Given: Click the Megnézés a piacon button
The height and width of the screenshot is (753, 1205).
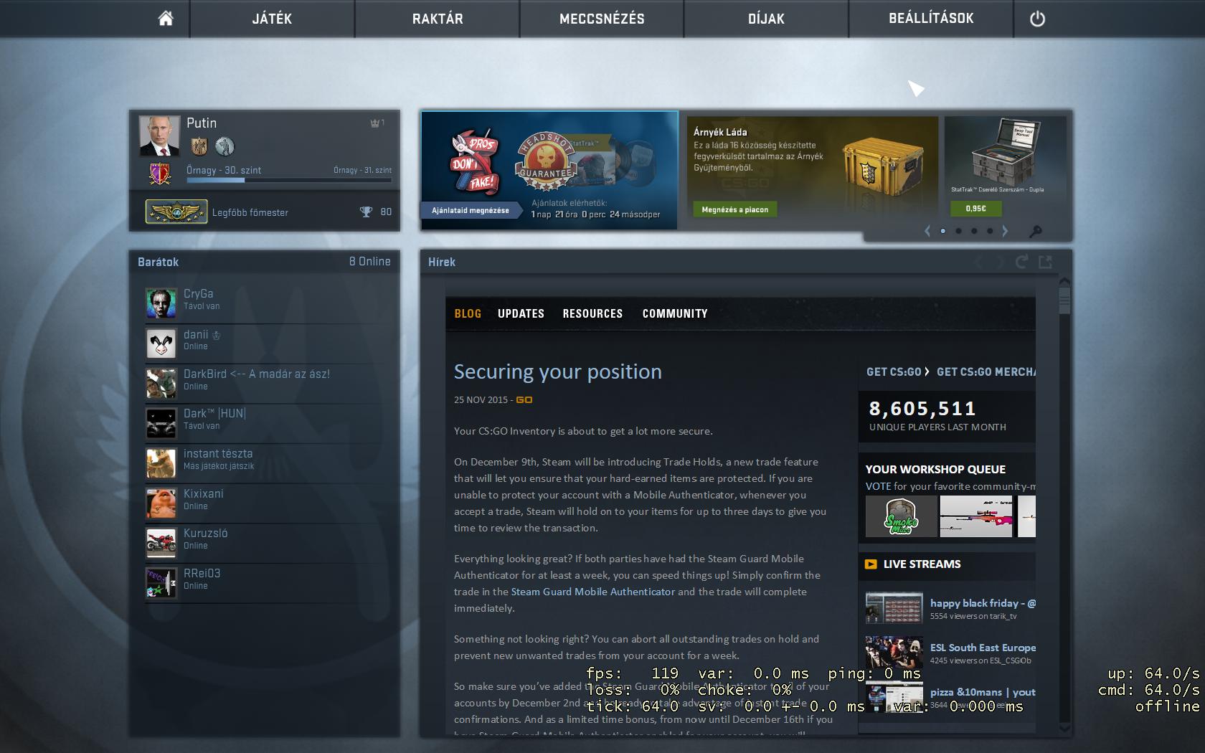Looking at the screenshot, I should (x=734, y=209).
